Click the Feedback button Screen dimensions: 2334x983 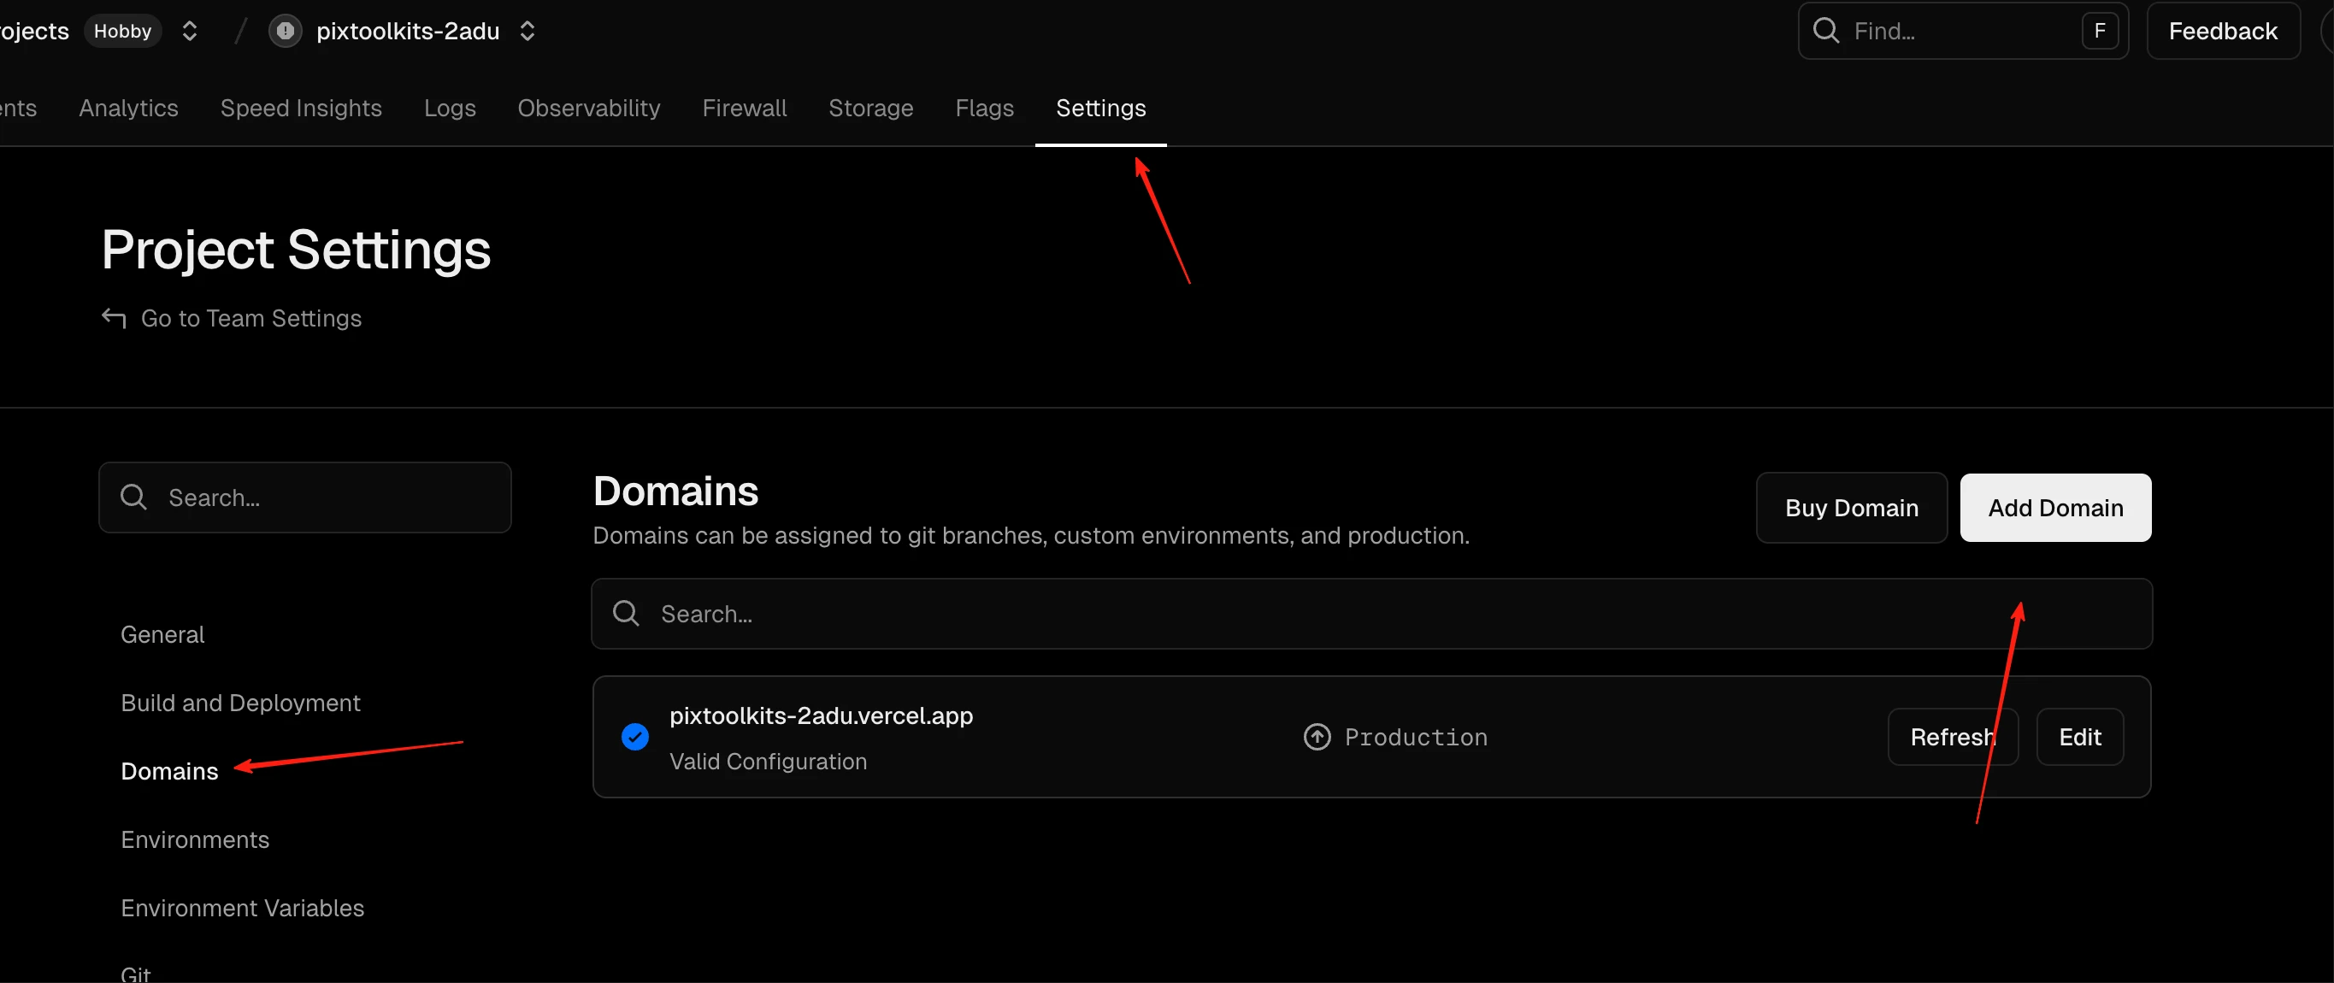[x=2223, y=31]
